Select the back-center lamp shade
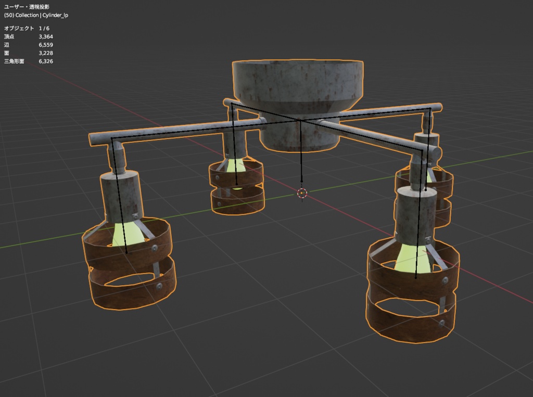533x397 pixels. 237,187
